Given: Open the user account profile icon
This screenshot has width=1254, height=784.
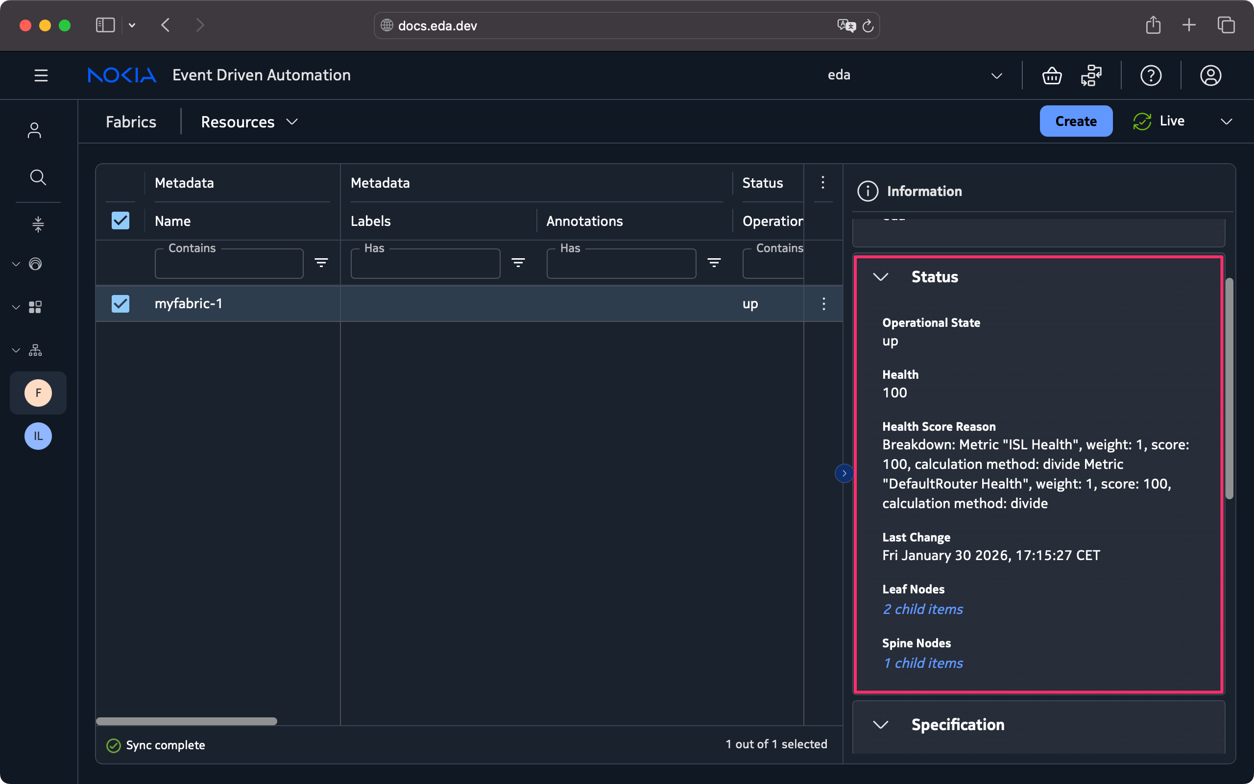Looking at the screenshot, I should 1210,75.
